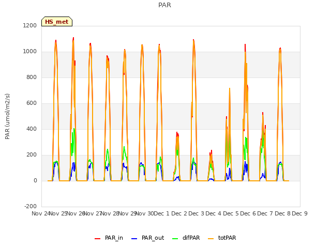
Task: Click the 800 y-axis tick label
Action: pos(32,77)
